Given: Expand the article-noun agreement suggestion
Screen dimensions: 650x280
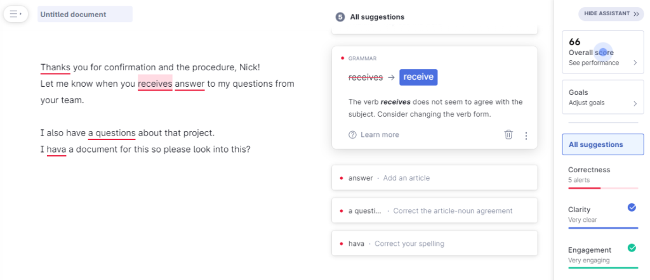Looking at the screenshot, I should 434,211.
